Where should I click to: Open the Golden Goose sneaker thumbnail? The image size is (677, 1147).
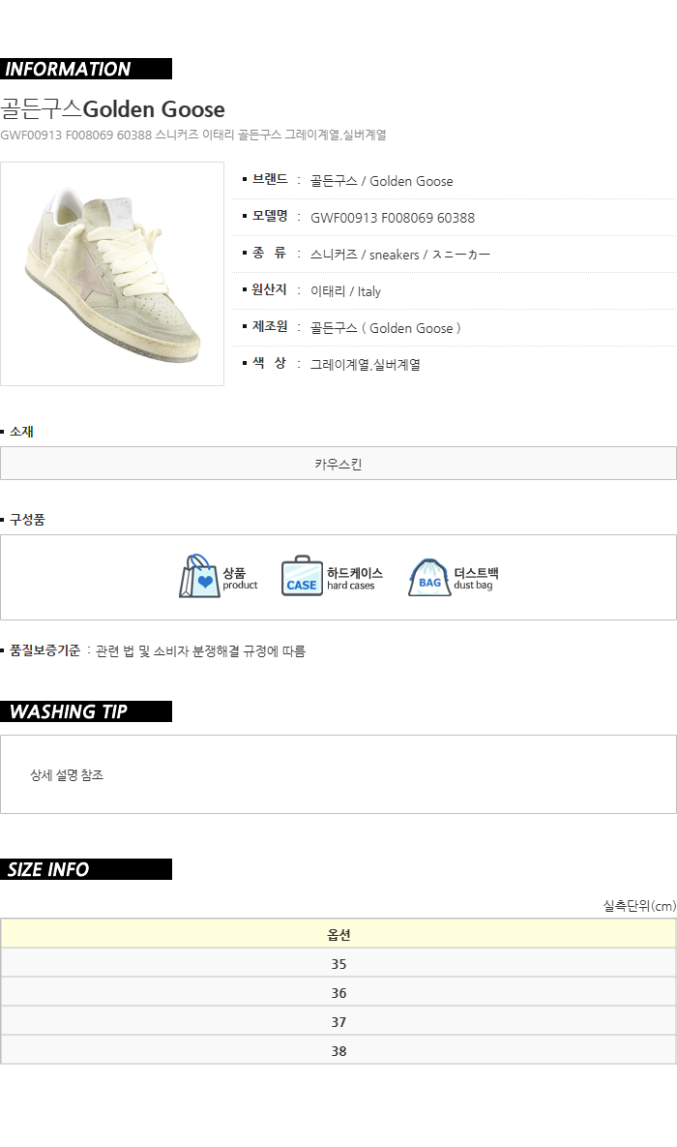(112, 274)
